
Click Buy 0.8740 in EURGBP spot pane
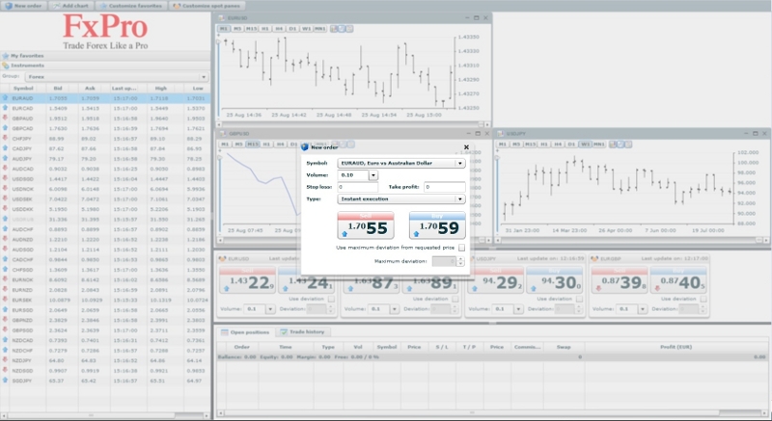[678, 279]
